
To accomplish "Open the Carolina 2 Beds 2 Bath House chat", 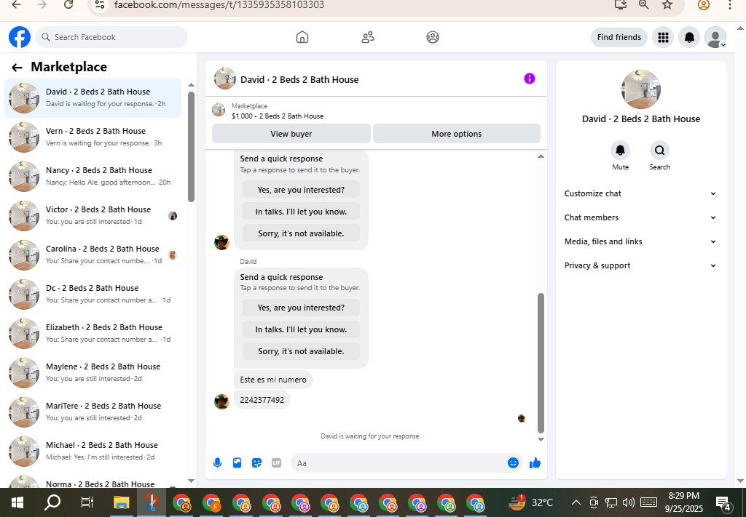I will point(93,255).
